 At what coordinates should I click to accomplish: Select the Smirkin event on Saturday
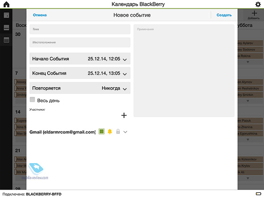[x=250, y=95]
